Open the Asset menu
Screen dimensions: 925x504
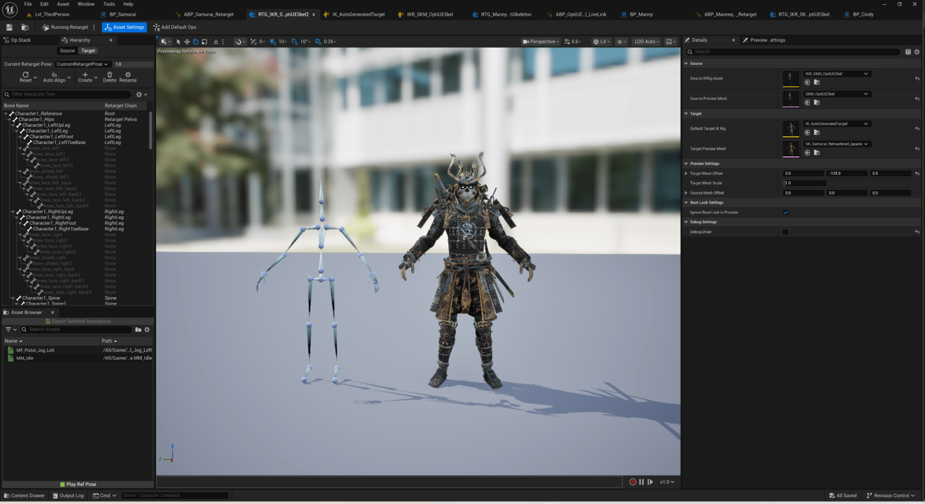(63, 4)
